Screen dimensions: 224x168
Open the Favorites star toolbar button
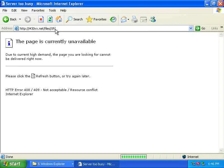[96, 19]
